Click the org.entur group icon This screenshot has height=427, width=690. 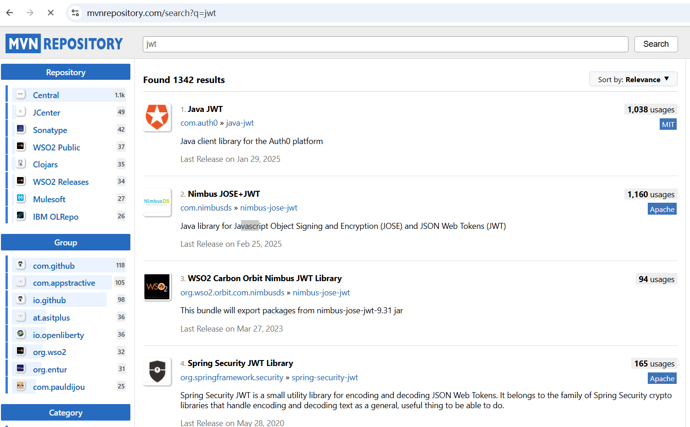[x=21, y=369]
